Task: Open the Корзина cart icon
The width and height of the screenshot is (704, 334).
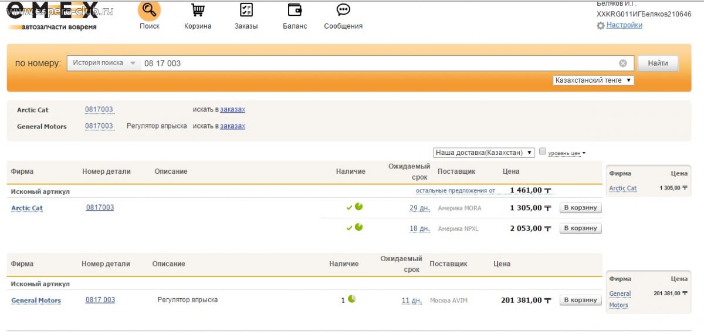Action: click(x=198, y=11)
